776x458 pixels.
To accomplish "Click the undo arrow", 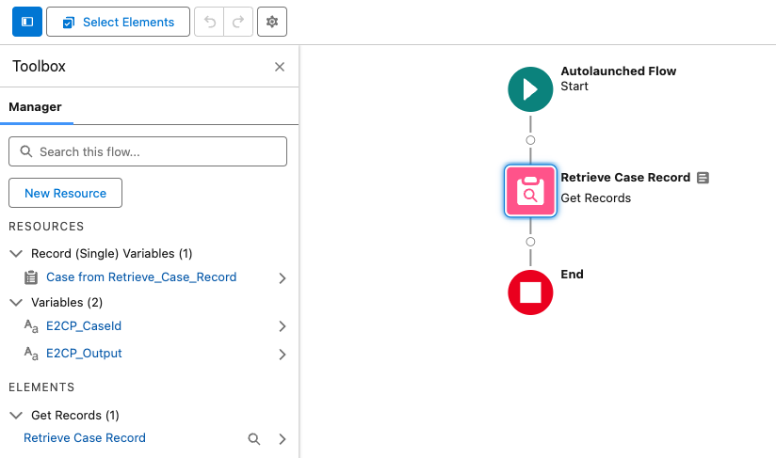I will tap(209, 22).
